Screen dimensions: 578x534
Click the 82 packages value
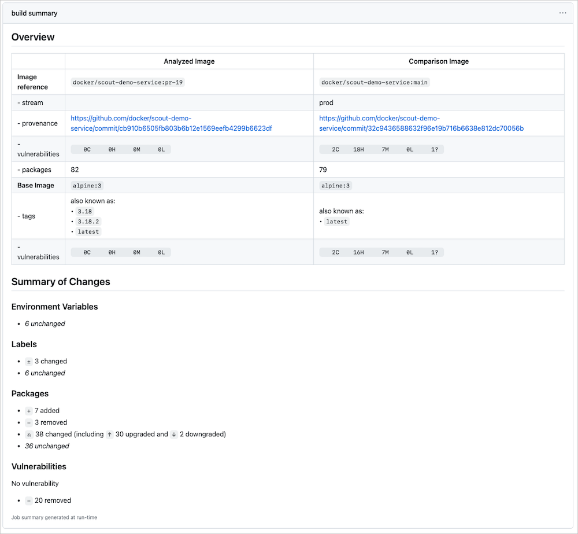[x=75, y=170]
